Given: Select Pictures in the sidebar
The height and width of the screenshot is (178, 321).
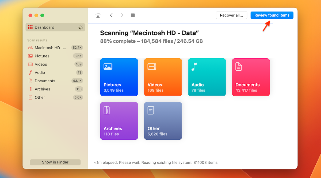Looking at the screenshot, I should pyautogui.click(x=55, y=56).
